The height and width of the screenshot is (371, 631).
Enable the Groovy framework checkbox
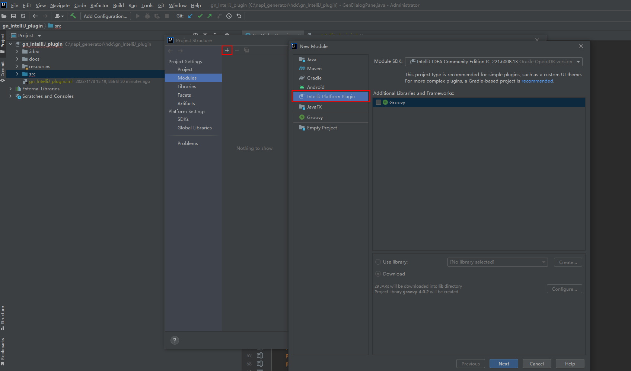click(379, 103)
